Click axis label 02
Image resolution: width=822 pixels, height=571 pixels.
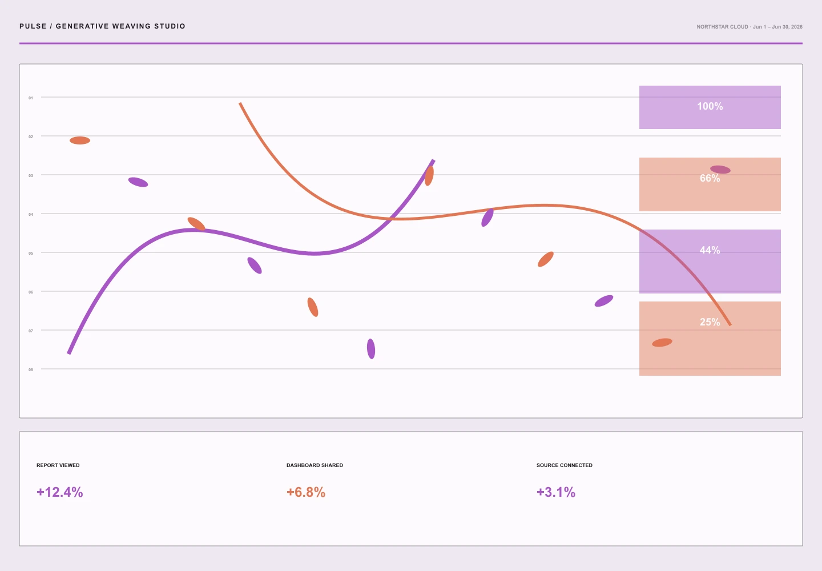31,137
